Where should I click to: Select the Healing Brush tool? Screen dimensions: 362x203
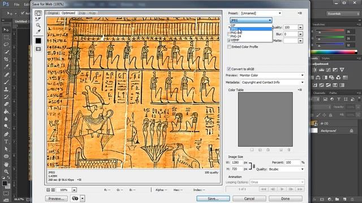pyautogui.click(x=6, y=74)
